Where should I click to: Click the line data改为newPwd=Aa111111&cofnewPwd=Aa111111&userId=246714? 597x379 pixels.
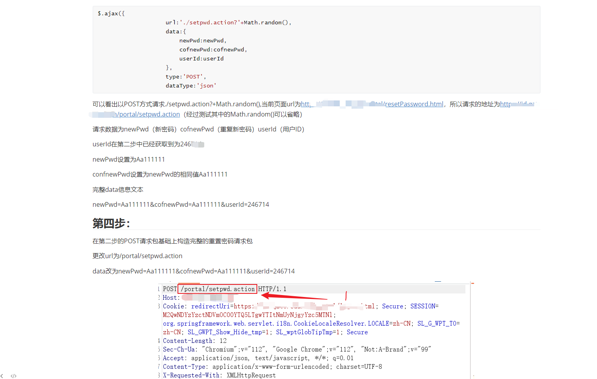point(194,271)
